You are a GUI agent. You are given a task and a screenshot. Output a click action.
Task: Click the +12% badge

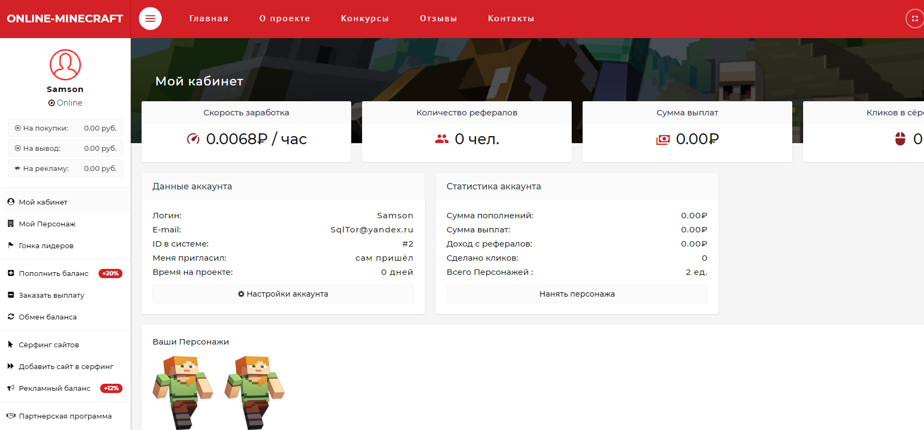111,388
